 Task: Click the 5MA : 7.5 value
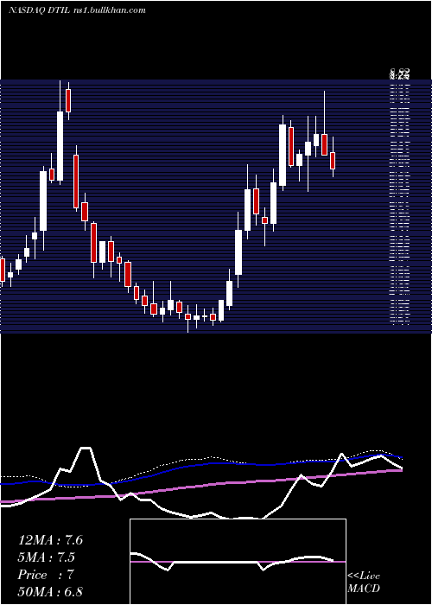pos(47,557)
